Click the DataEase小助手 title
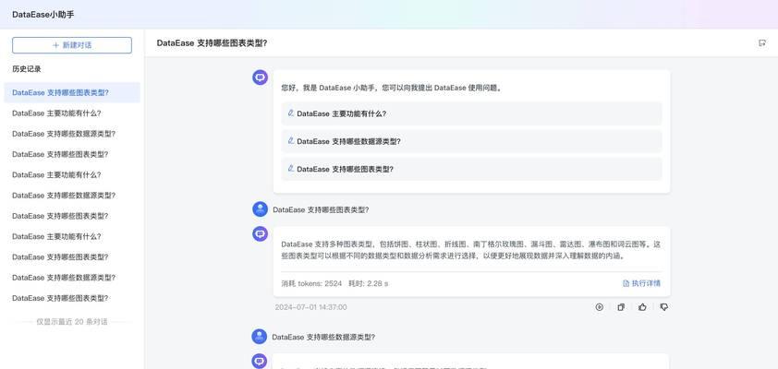Viewport: 778px width, 369px height. coord(43,15)
